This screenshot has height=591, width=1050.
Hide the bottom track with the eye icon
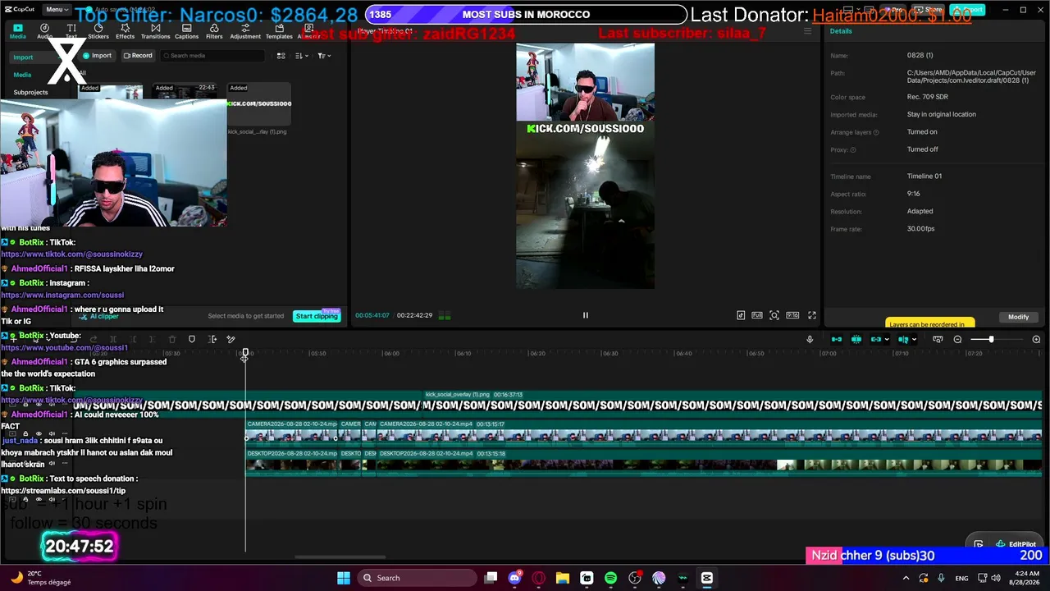tap(39, 499)
